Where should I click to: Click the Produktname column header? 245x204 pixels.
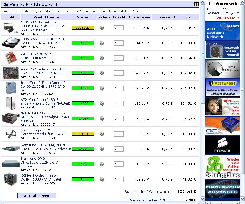point(46,17)
